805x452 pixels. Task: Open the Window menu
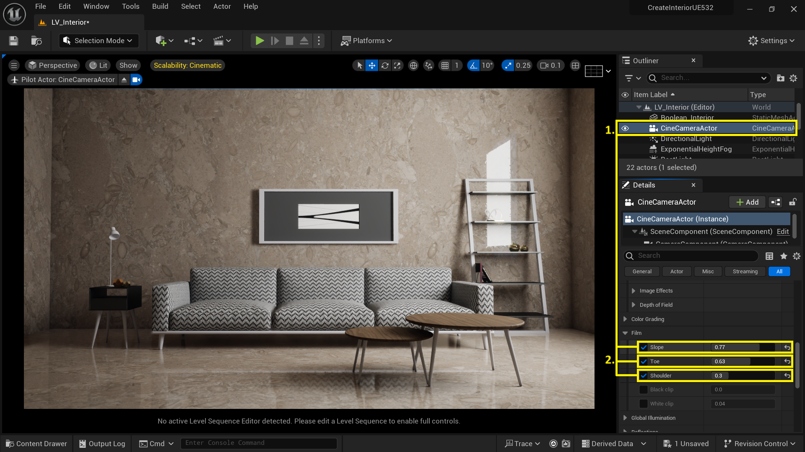96,6
